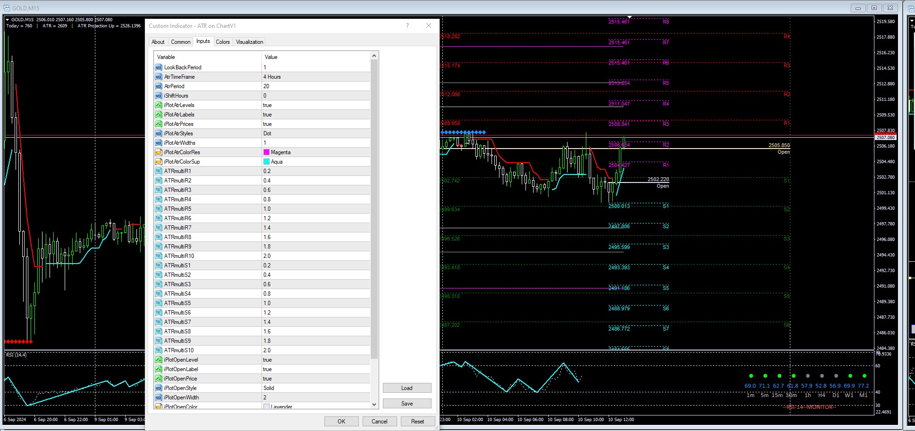The height and width of the screenshot is (431, 915).
Task: Select the Magenta color swatch
Action: (266, 152)
